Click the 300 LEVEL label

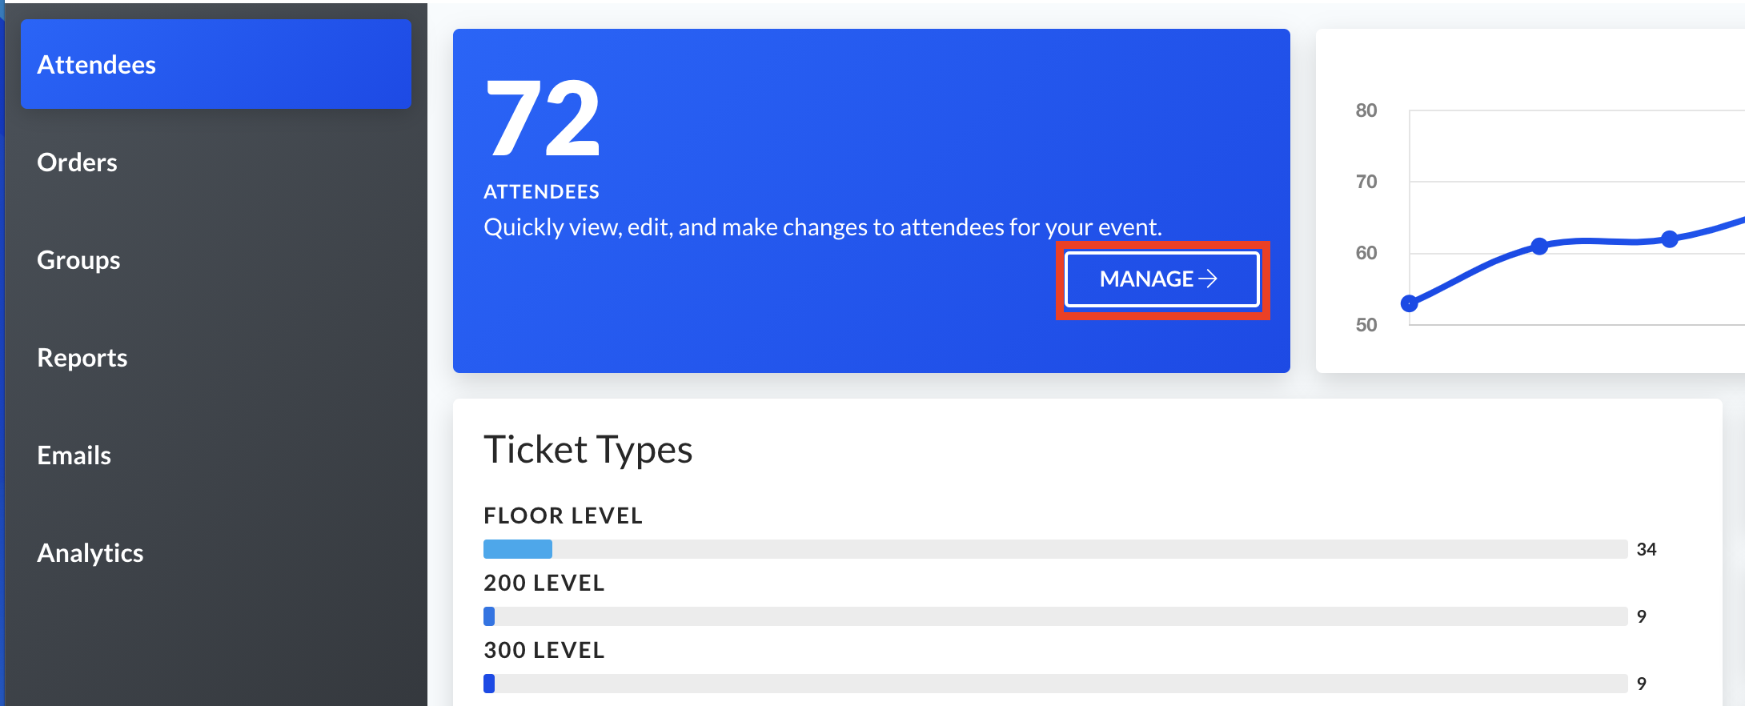(x=544, y=650)
